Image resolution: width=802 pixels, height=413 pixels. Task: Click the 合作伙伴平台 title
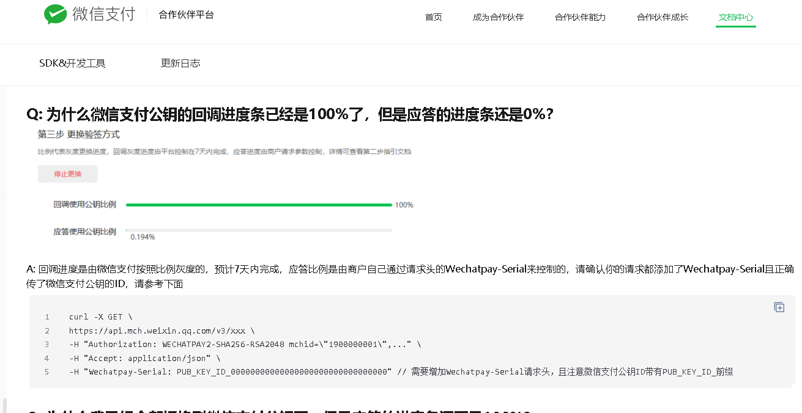click(187, 15)
